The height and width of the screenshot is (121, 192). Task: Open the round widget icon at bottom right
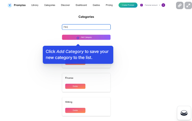(x=184, y=113)
